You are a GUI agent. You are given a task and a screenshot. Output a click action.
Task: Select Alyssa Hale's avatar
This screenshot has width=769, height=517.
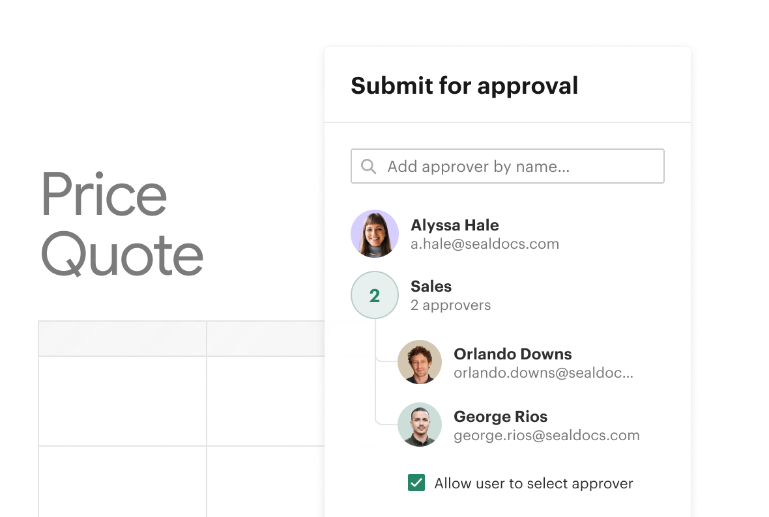click(375, 234)
